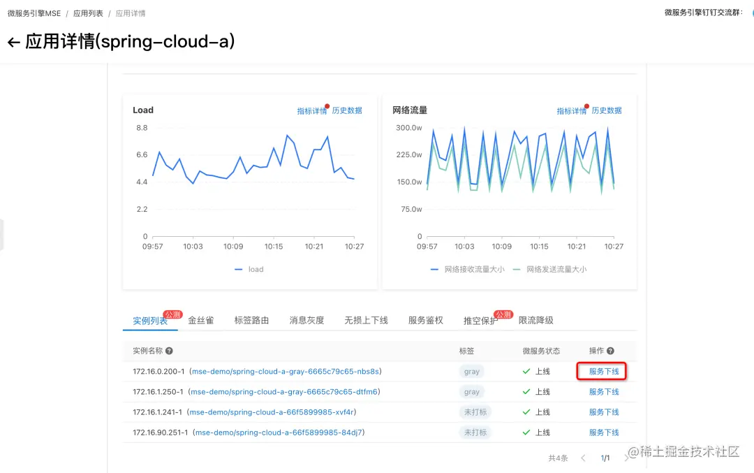Image resolution: width=754 pixels, height=473 pixels.
Task: Open the help icon next to 实例名称
Action: click(x=169, y=351)
